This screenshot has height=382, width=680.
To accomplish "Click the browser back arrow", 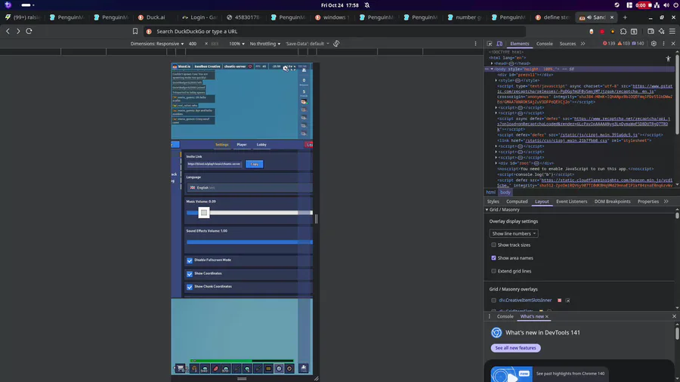I will (8, 31).
